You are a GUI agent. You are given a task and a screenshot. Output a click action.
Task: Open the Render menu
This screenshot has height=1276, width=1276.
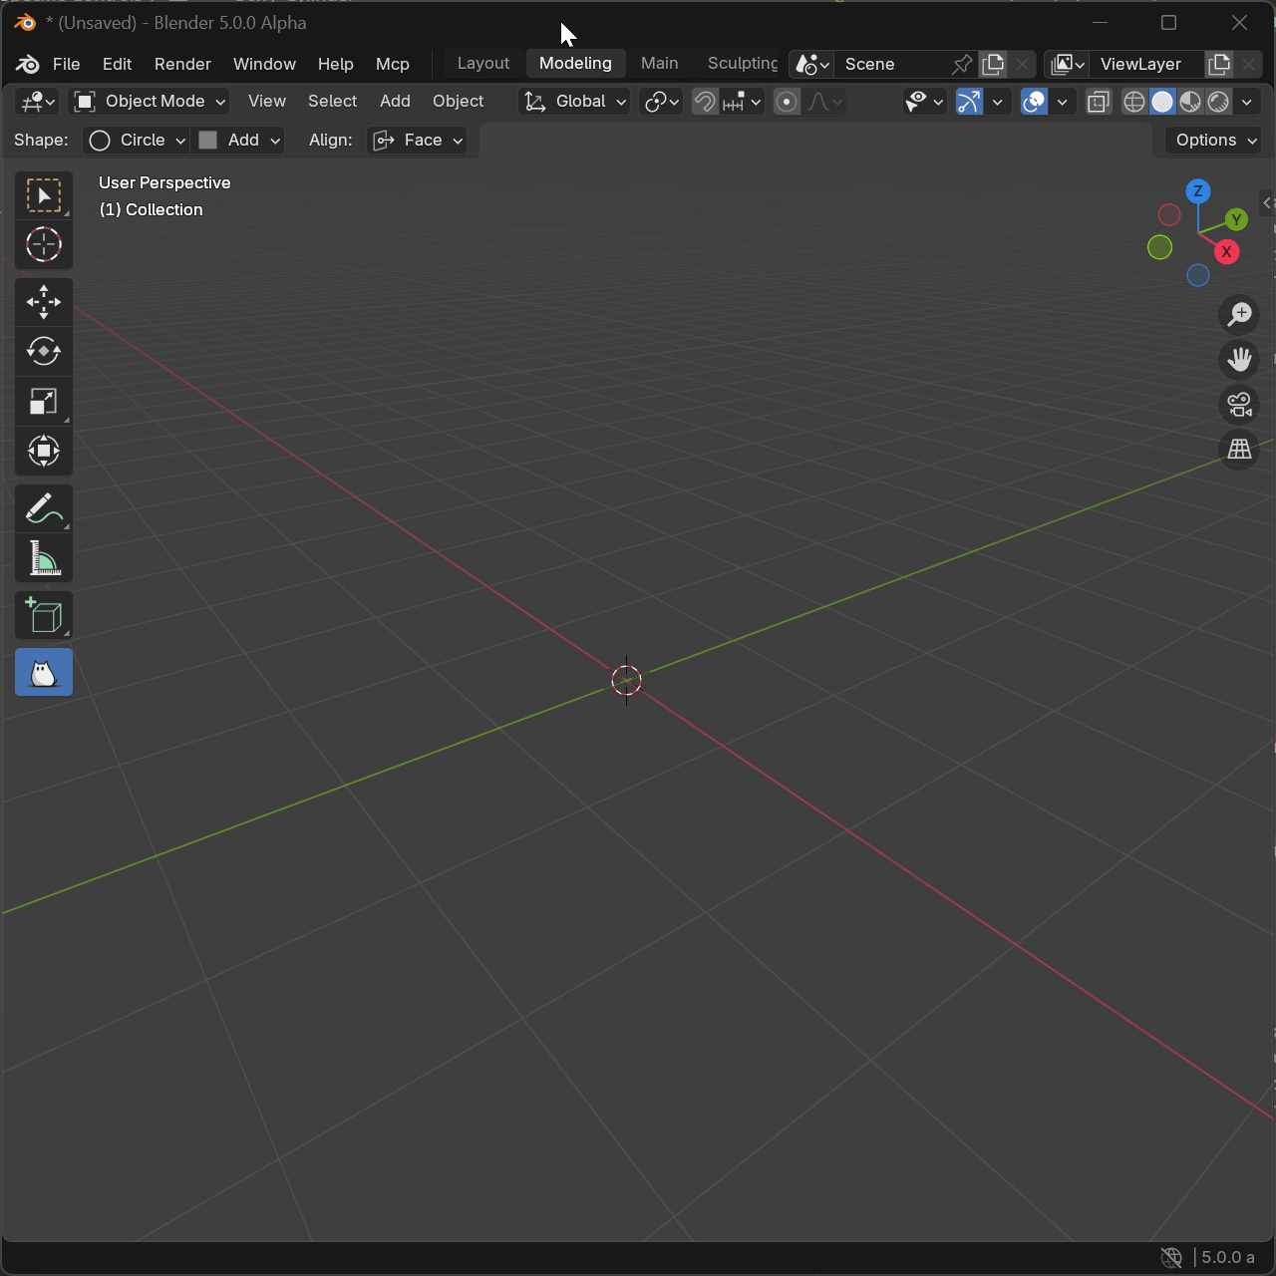tap(182, 64)
